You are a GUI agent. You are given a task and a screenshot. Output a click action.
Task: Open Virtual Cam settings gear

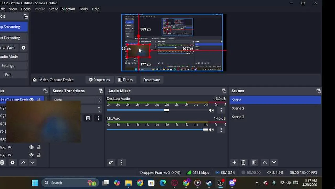pyautogui.click(x=24, y=48)
